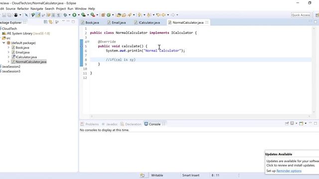Click the Open Type icon
The image size is (319, 179).
pyautogui.click(x=119, y=15)
